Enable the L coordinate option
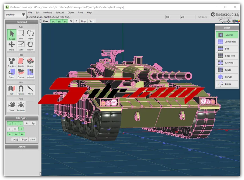This screenshot has width=244, height=180. point(10,129)
